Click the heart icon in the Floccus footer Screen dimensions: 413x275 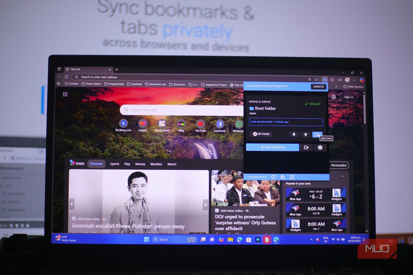[273, 177]
